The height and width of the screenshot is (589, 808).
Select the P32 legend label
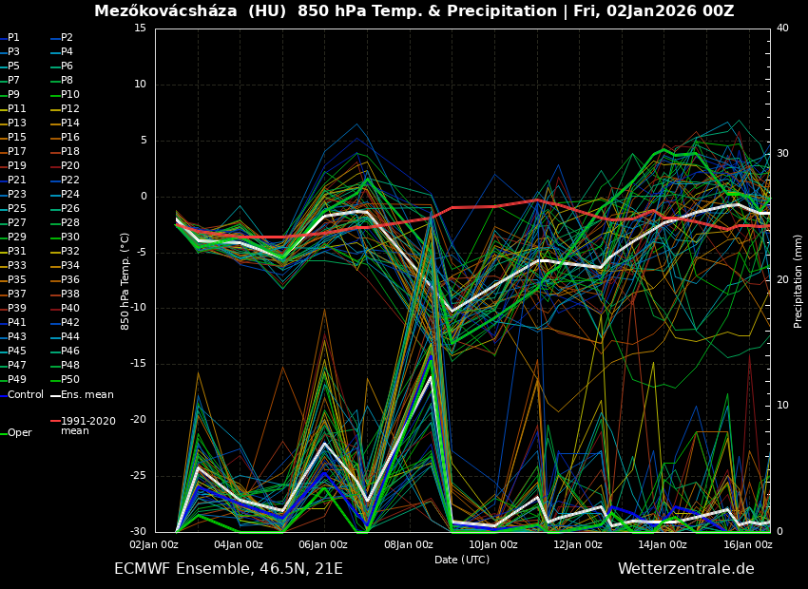(x=70, y=252)
